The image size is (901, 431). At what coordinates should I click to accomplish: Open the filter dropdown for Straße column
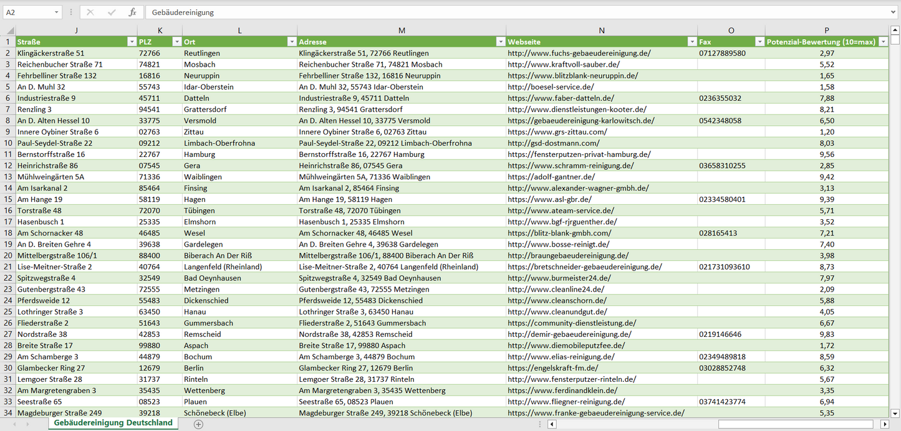click(x=131, y=42)
